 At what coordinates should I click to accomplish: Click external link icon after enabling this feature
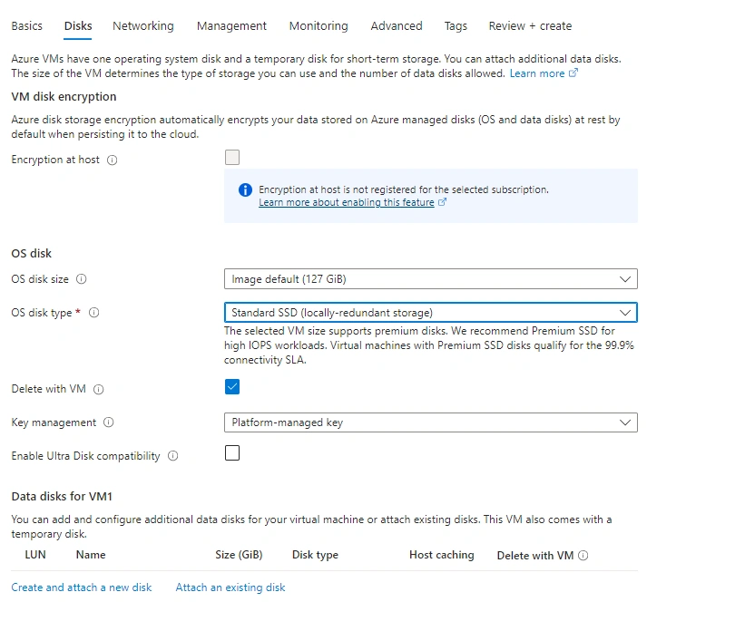click(x=442, y=202)
